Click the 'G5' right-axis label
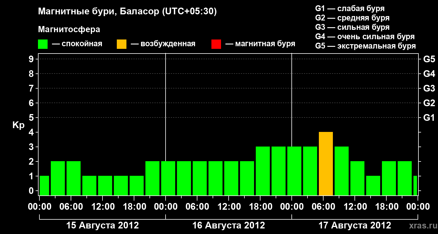This screenshot has width=438, height=234. [429, 59]
